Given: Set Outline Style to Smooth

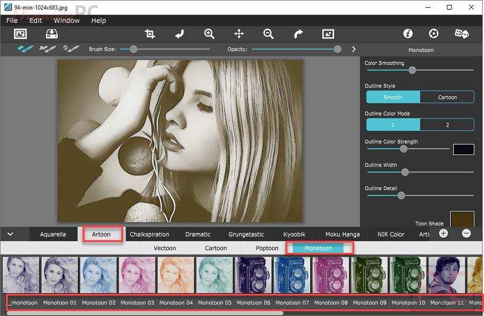Looking at the screenshot, I should coord(393,98).
